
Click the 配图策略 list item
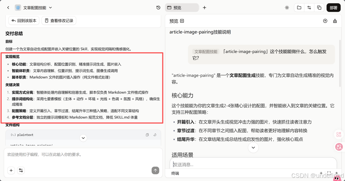(75, 111)
